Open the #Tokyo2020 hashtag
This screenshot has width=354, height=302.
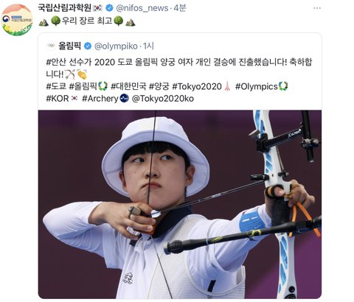(197, 86)
